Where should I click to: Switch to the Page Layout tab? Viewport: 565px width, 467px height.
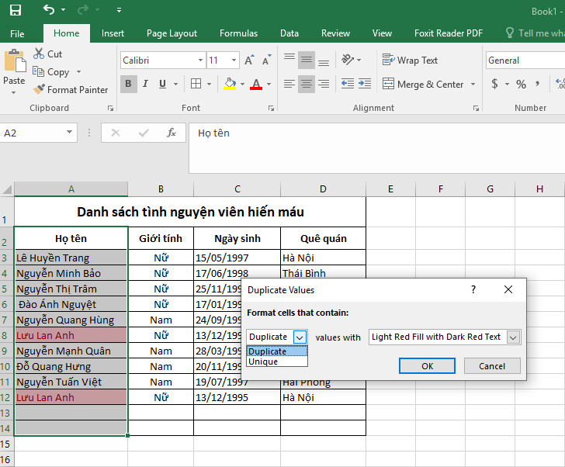[x=172, y=33]
